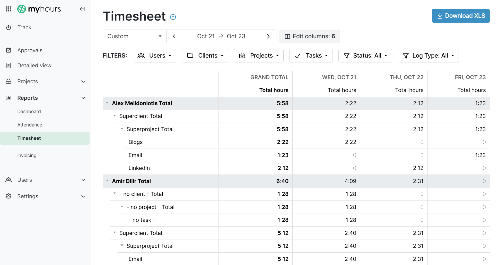Open the Tasks filter dropdown
Viewport: 499px width, 265px height.
311,56
